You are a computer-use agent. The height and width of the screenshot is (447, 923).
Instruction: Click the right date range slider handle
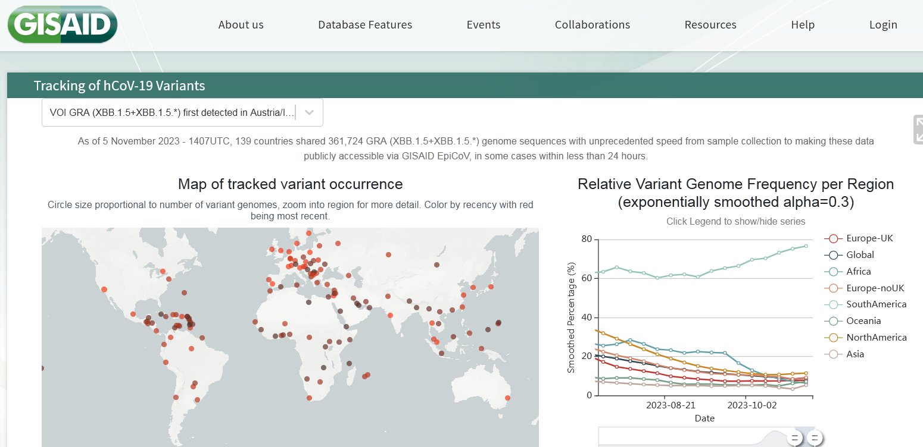(814, 439)
